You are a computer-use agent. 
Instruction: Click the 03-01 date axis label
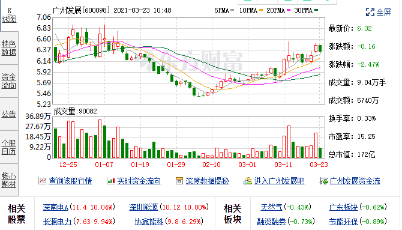pyautogui.click(x=247, y=165)
